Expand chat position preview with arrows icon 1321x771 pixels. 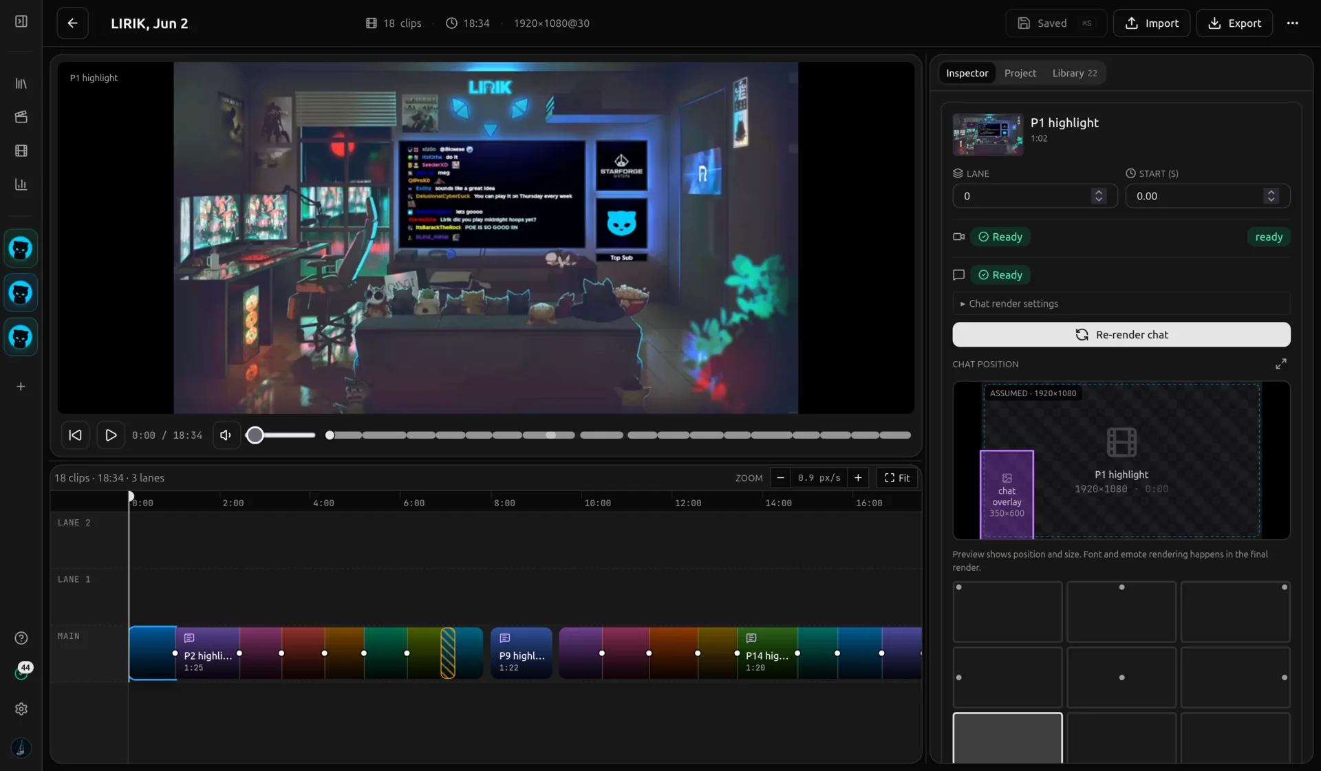(x=1281, y=364)
